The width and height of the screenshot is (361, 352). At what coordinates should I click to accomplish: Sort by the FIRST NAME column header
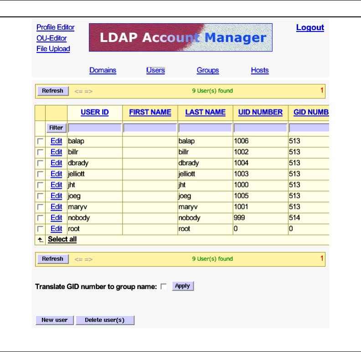point(150,112)
